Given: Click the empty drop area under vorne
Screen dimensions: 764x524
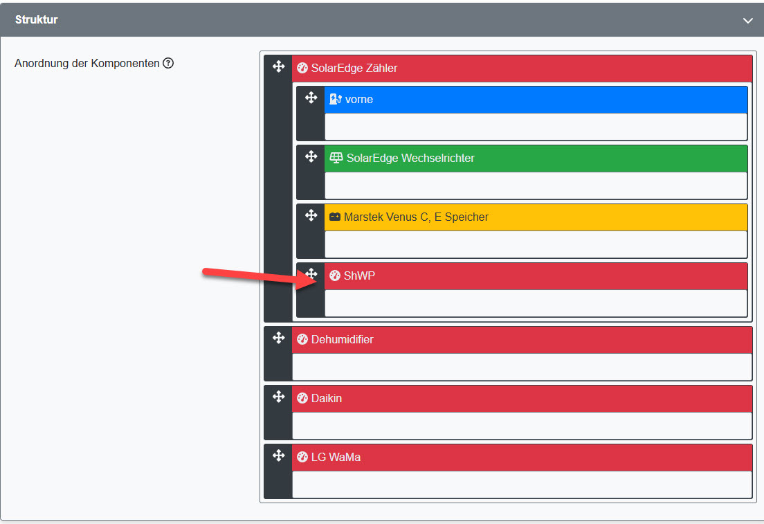Looking at the screenshot, I should pyautogui.click(x=536, y=127).
